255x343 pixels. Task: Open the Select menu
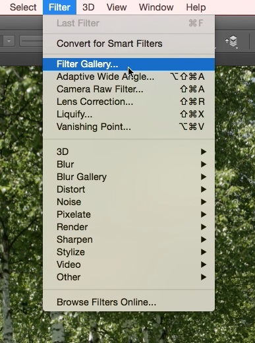click(23, 7)
